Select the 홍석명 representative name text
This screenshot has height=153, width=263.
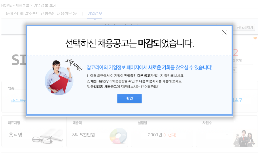click(x=16, y=135)
